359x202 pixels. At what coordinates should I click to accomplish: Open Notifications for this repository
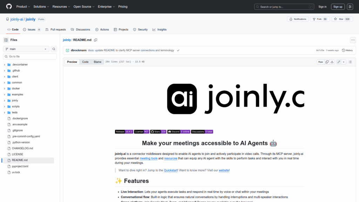298,19
